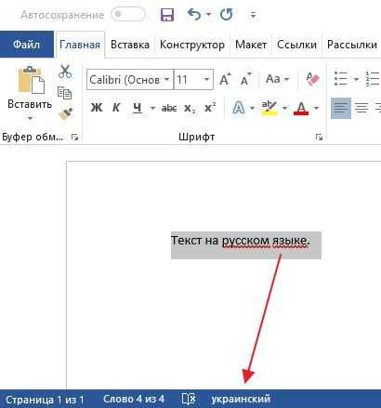Click the Undo arrow icon
Image resolution: width=381 pixels, height=408 pixels.
point(194,14)
